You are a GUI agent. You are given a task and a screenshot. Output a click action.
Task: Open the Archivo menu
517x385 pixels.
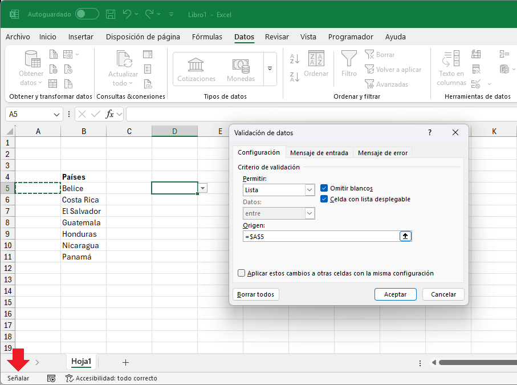click(x=18, y=37)
